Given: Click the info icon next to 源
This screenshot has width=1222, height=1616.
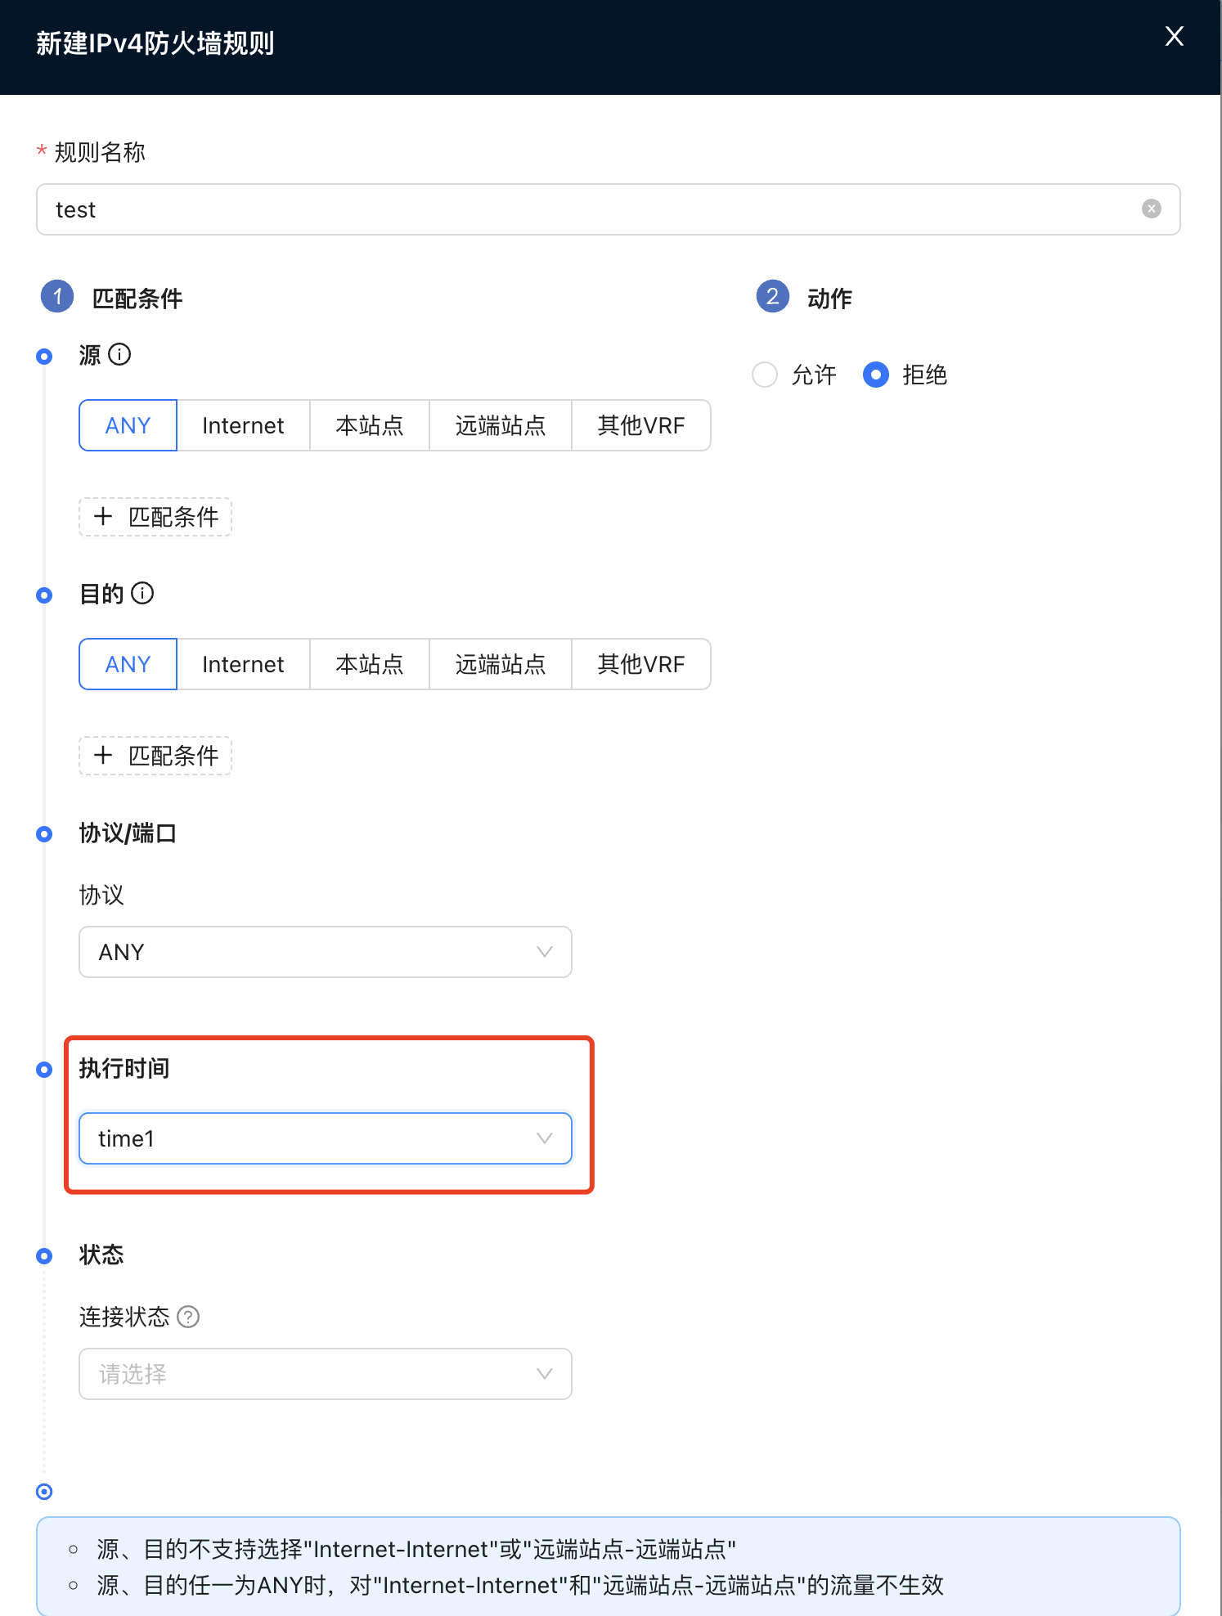Looking at the screenshot, I should pos(119,354).
